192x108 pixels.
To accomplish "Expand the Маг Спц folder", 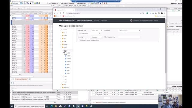I will coord(61,88).
